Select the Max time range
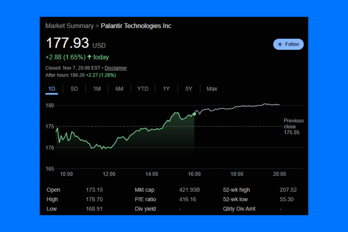The height and width of the screenshot is (232, 348). (x=212, y=89)
